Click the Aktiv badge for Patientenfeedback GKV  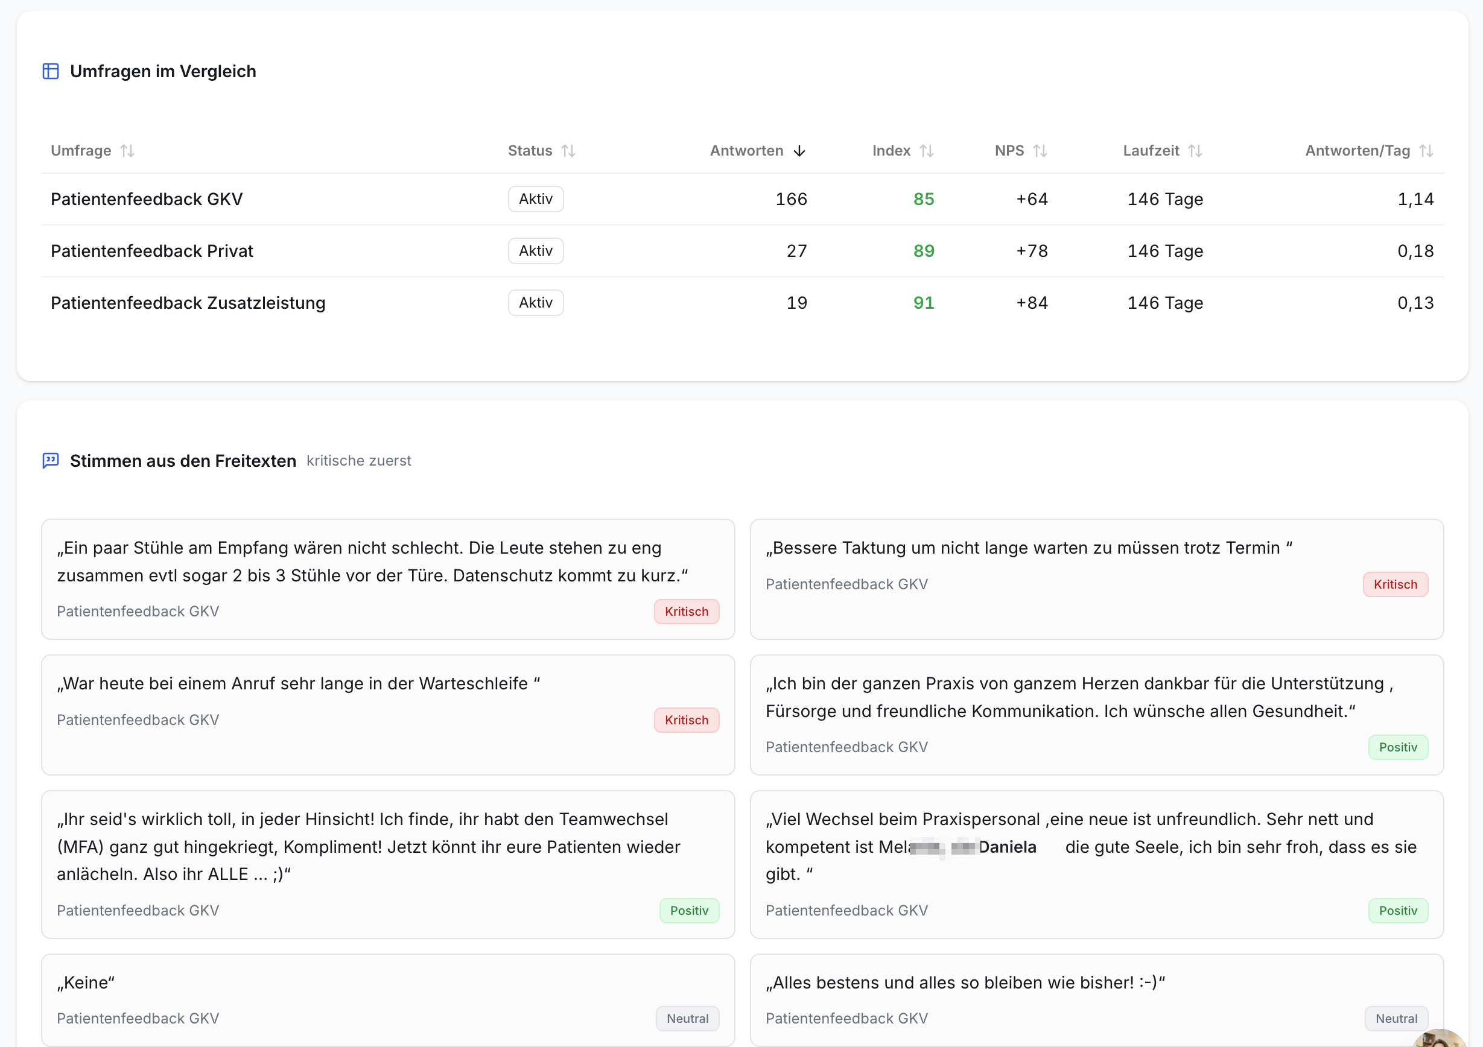point(535,200)
